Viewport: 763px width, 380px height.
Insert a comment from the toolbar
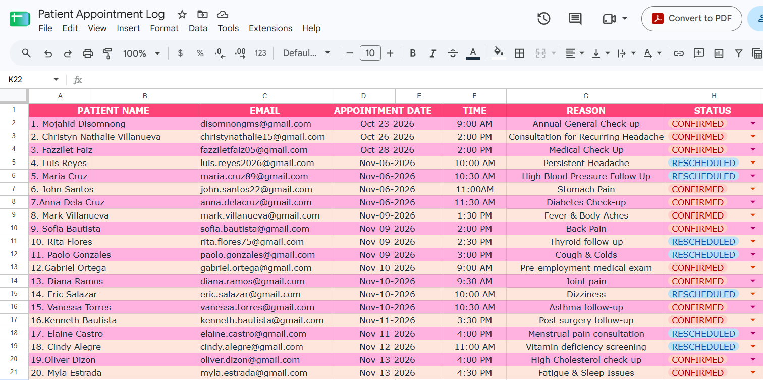[x=699, y=53]
